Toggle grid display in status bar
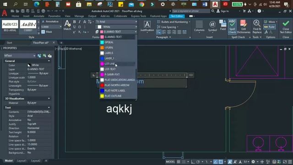This screenshot has width=293, height=165. [179, 162]
